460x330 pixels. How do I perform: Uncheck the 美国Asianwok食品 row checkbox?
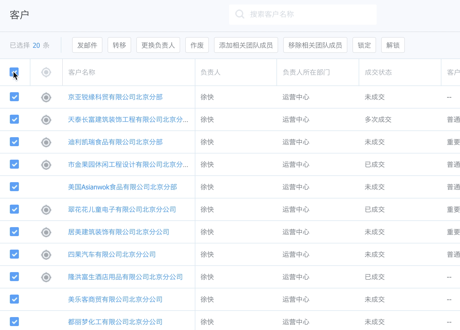[x=14, y=187]
